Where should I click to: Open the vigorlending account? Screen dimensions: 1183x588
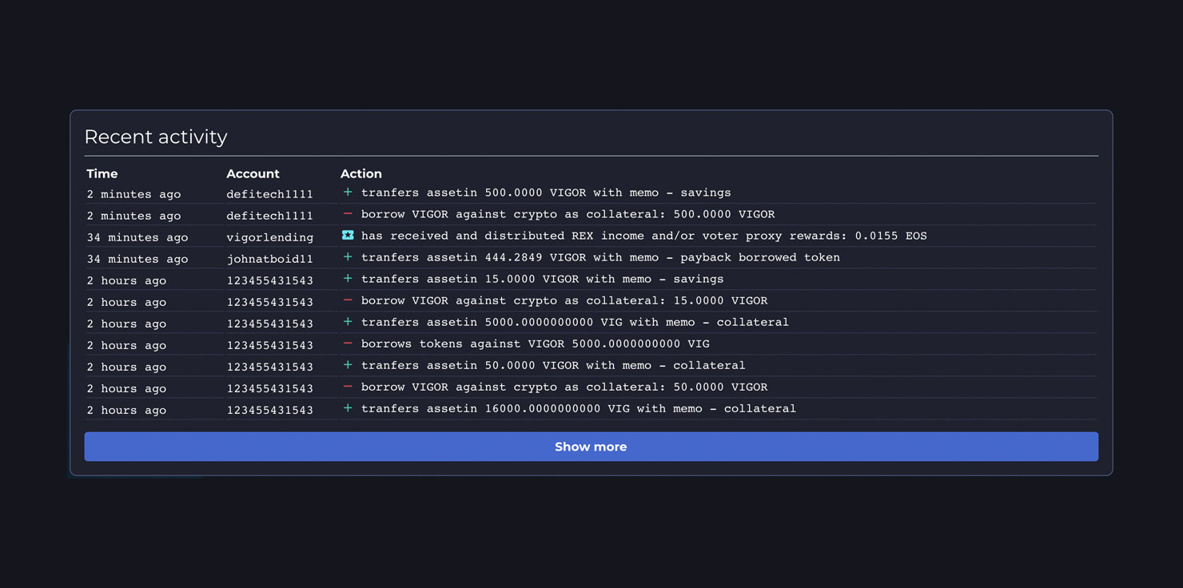(x=269, y=237)
